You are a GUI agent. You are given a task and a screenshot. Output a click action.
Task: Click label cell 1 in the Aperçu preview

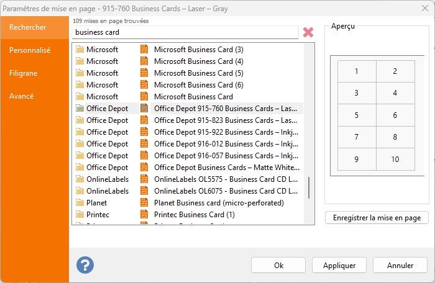[357, 71]
